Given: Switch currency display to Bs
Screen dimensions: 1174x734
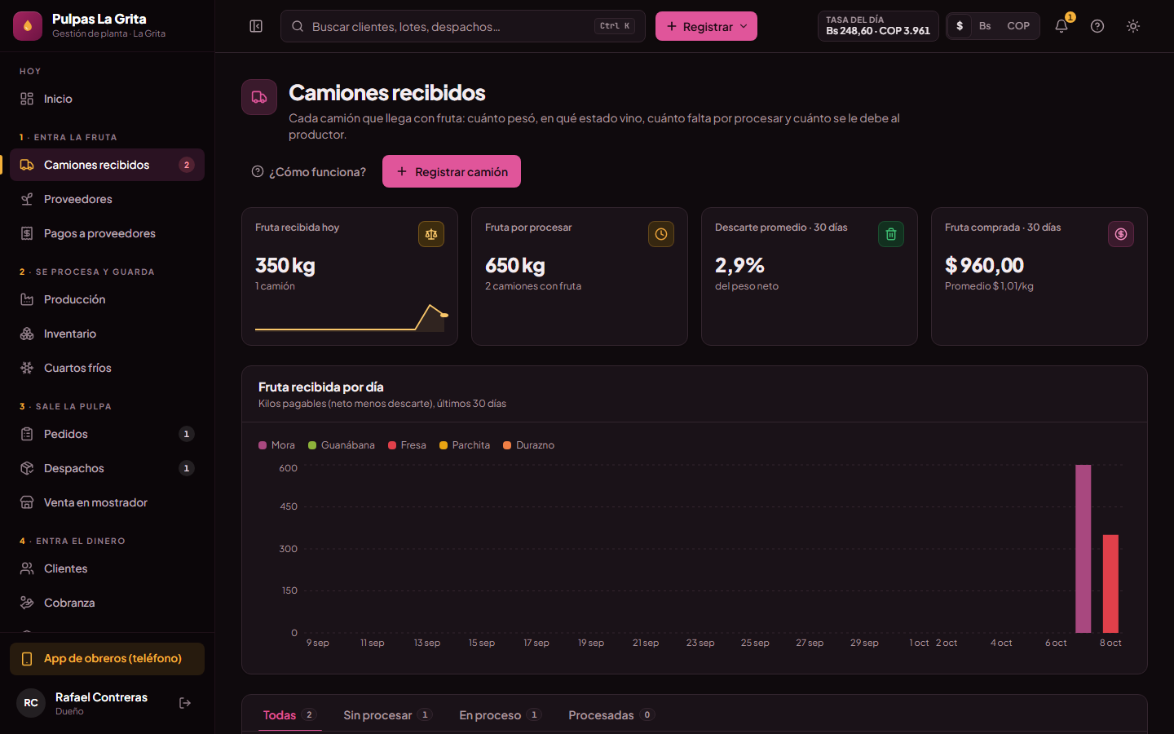Looking at the screenshot, I should pyautogui.click(x=985, y=26).
